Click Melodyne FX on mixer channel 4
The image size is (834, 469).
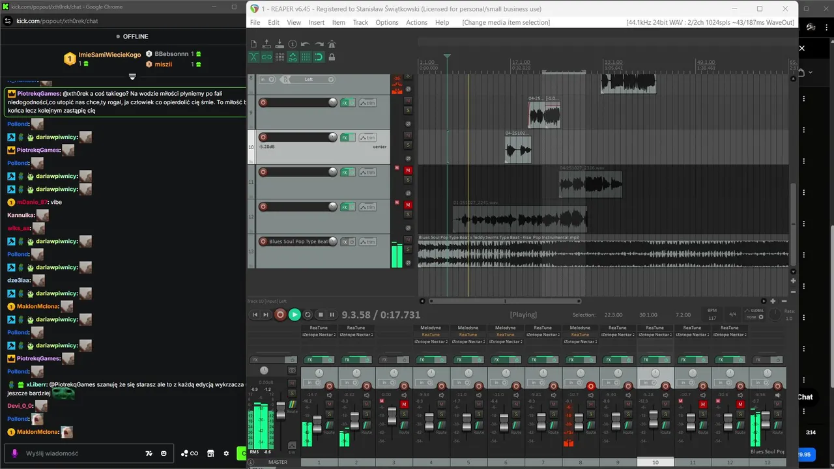pos(431,328)
